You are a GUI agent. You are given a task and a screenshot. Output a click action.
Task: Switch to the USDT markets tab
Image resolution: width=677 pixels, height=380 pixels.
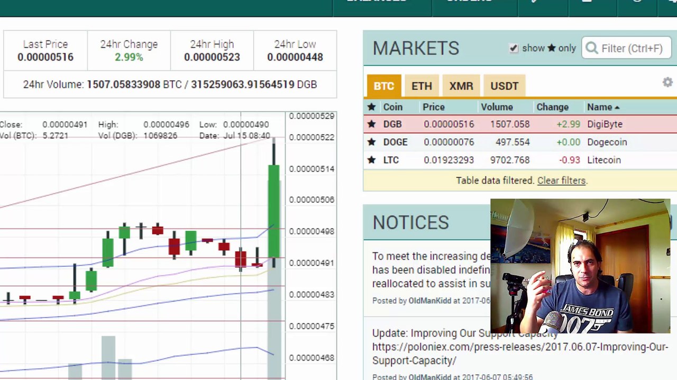[504, 86]
